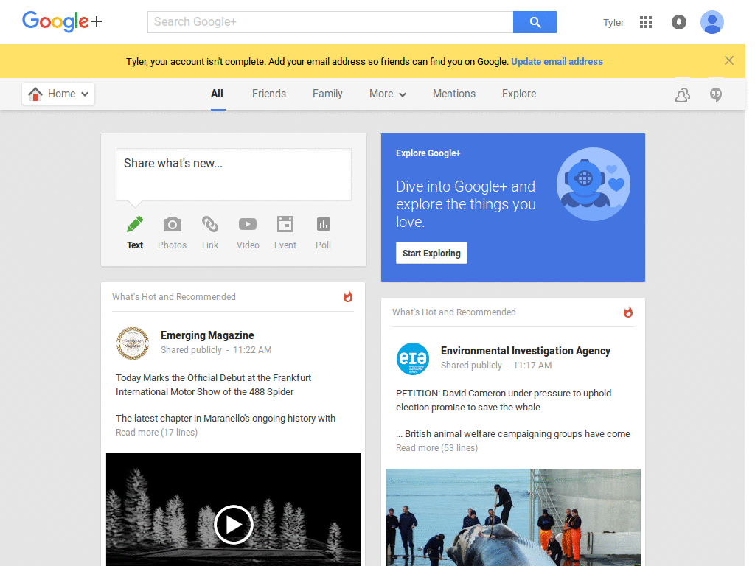
Task: Switch to the Friends tab
Action: tap(268, 94)
